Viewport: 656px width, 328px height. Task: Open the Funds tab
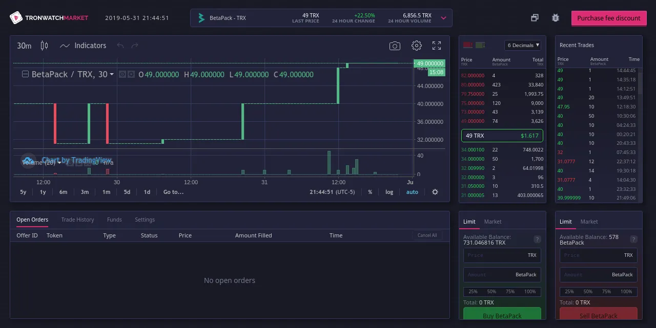[x=114, y=220]
